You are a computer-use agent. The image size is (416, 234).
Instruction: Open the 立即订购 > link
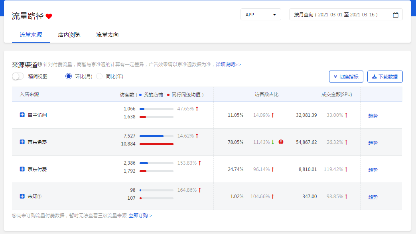pyautogui.click(x=140, y=215)
